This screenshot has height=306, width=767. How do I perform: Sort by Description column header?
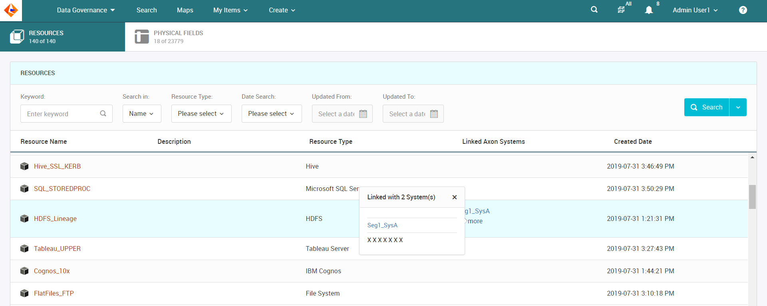(x=174, y=141)
